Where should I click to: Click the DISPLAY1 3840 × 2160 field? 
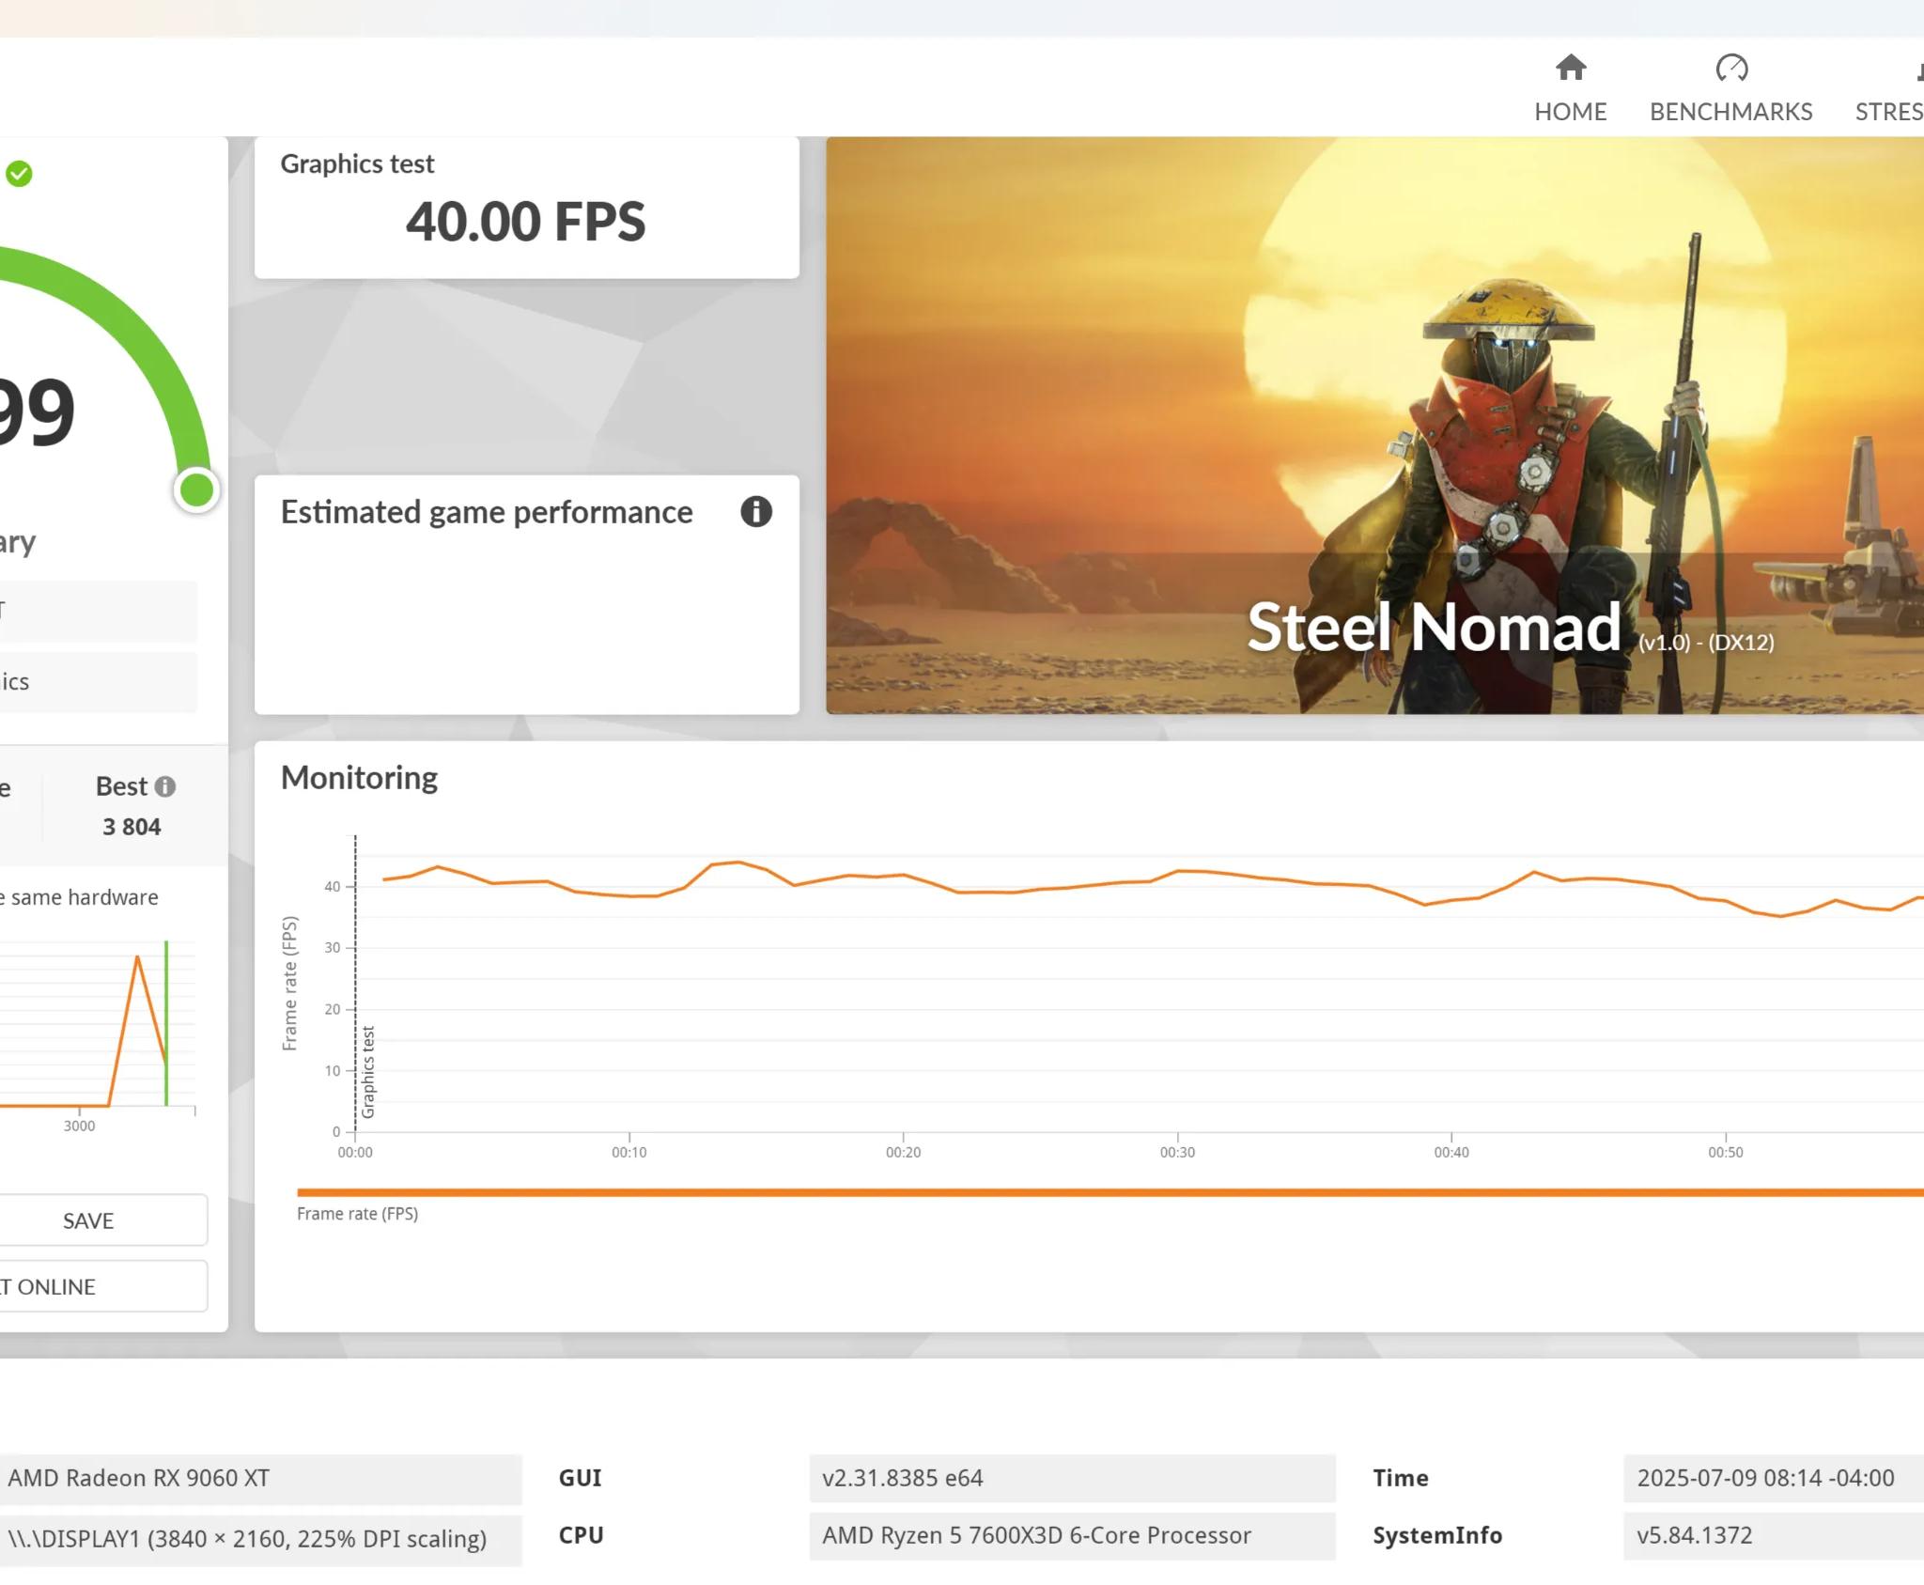pos(260,1539)
